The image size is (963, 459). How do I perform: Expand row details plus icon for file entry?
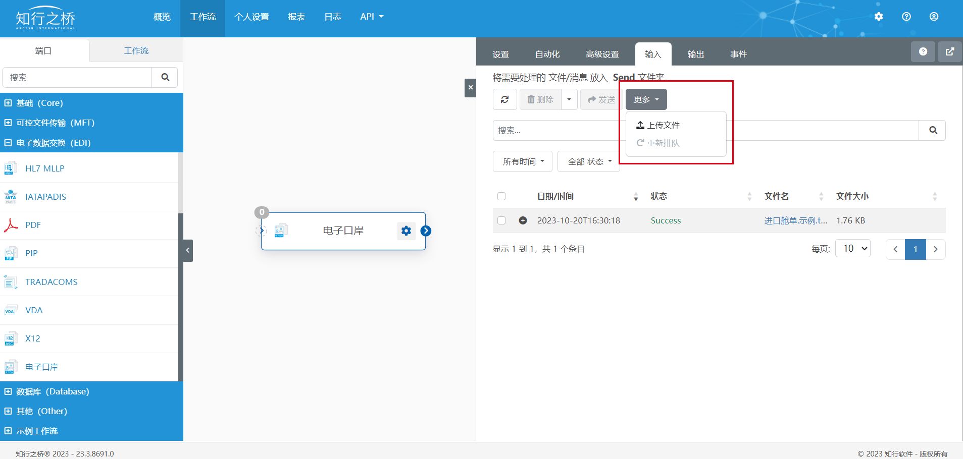tap(523, 220)
